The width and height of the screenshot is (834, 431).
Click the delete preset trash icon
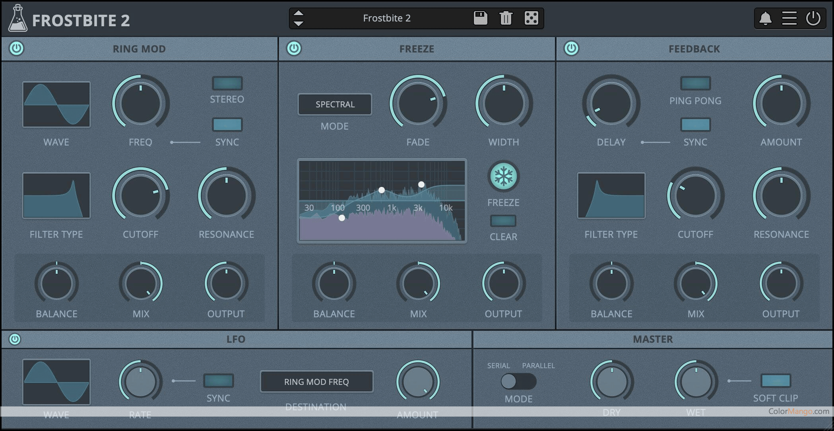pos(506,18)
